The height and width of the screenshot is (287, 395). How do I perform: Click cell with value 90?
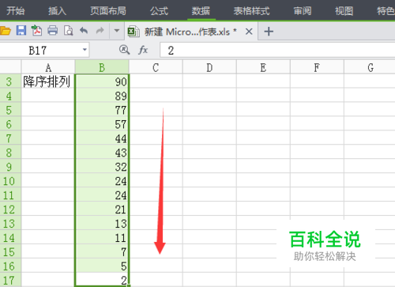(102, 81)
